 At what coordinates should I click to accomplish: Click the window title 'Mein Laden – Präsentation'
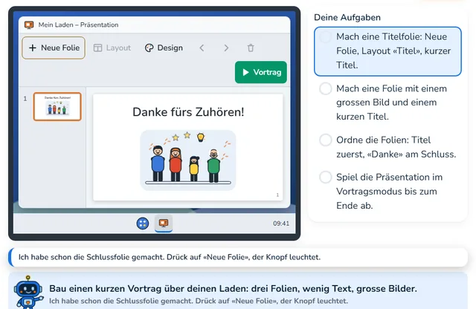click(x=78, y=25)
